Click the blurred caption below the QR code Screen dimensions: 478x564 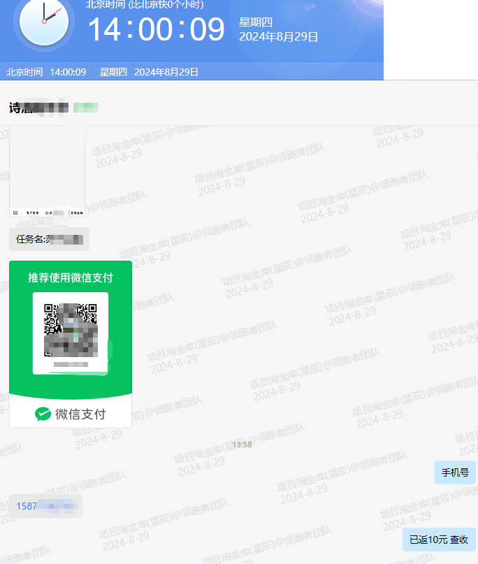pos(71,364)
